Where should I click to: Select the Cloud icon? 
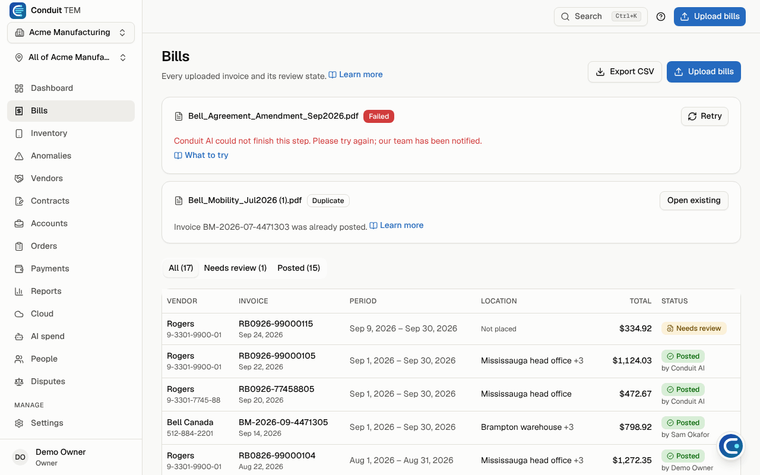19,313
